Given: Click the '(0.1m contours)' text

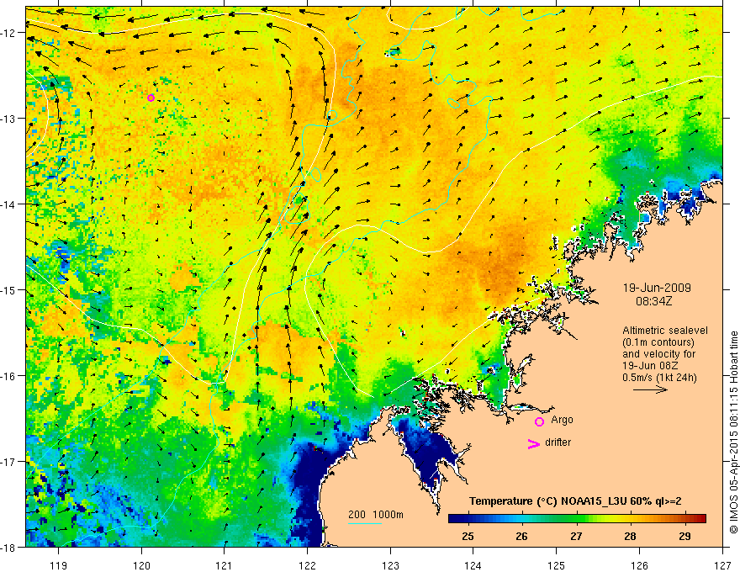Looking at the screenshot, I should 658,342.
